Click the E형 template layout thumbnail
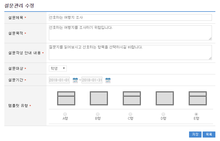Screen dimensions: 220x141 coord(197,98)
